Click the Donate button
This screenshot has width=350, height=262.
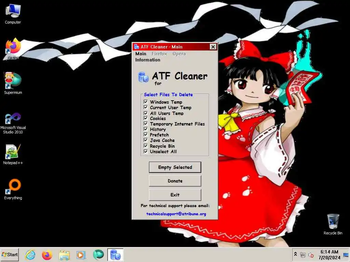[175, 181]
